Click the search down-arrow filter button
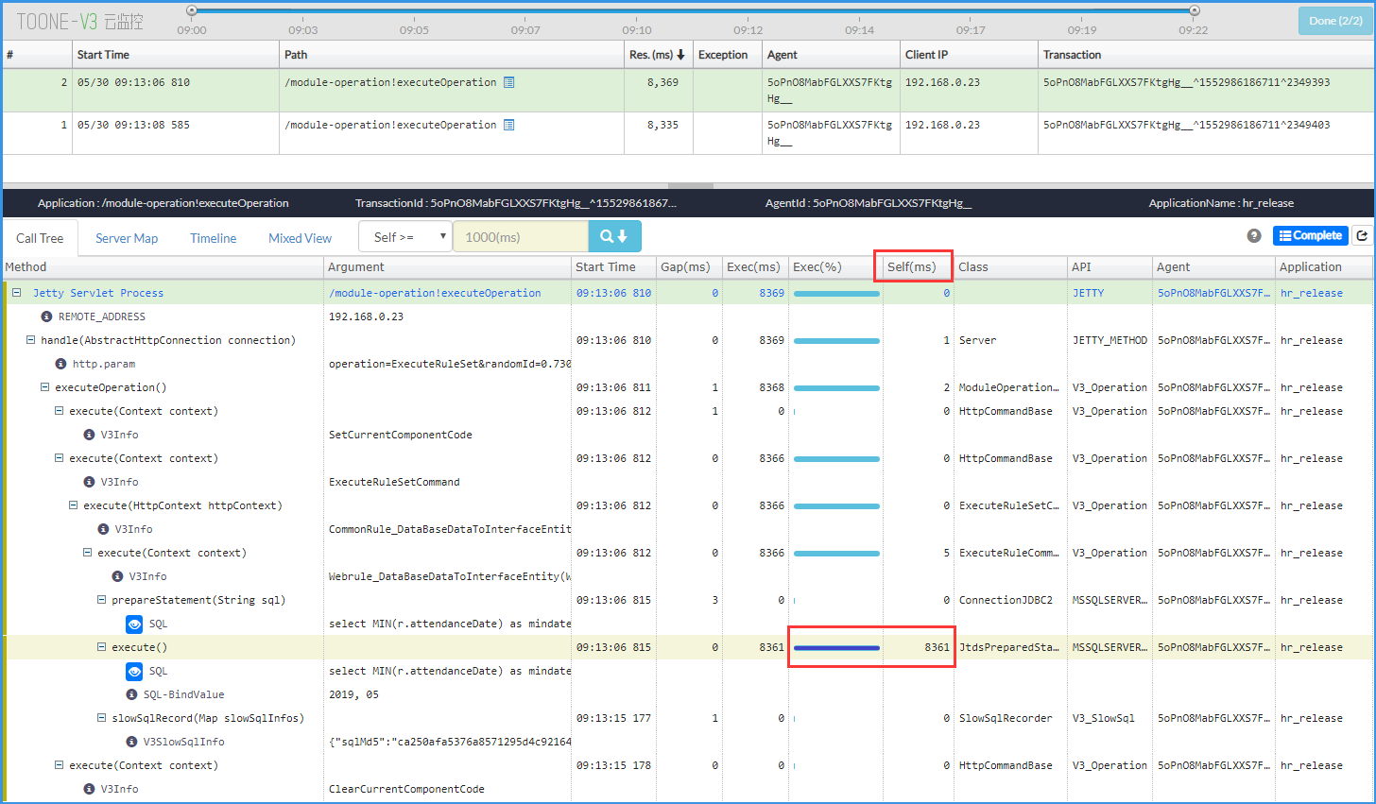The height and width of the screenshot is (804, 1376). (614, 236)
